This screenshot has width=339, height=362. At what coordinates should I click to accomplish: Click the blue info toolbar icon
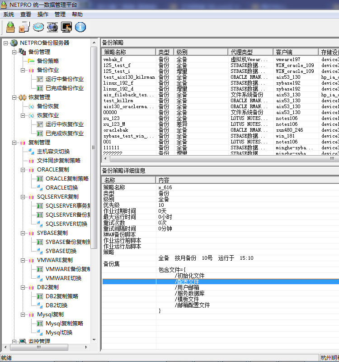(80, 27)
